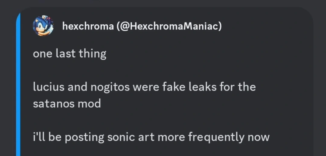This screenshot has height=156, width=326.
Task: Click the word 'and' between lucius and nogitos
Action: [x=77, y=87]
